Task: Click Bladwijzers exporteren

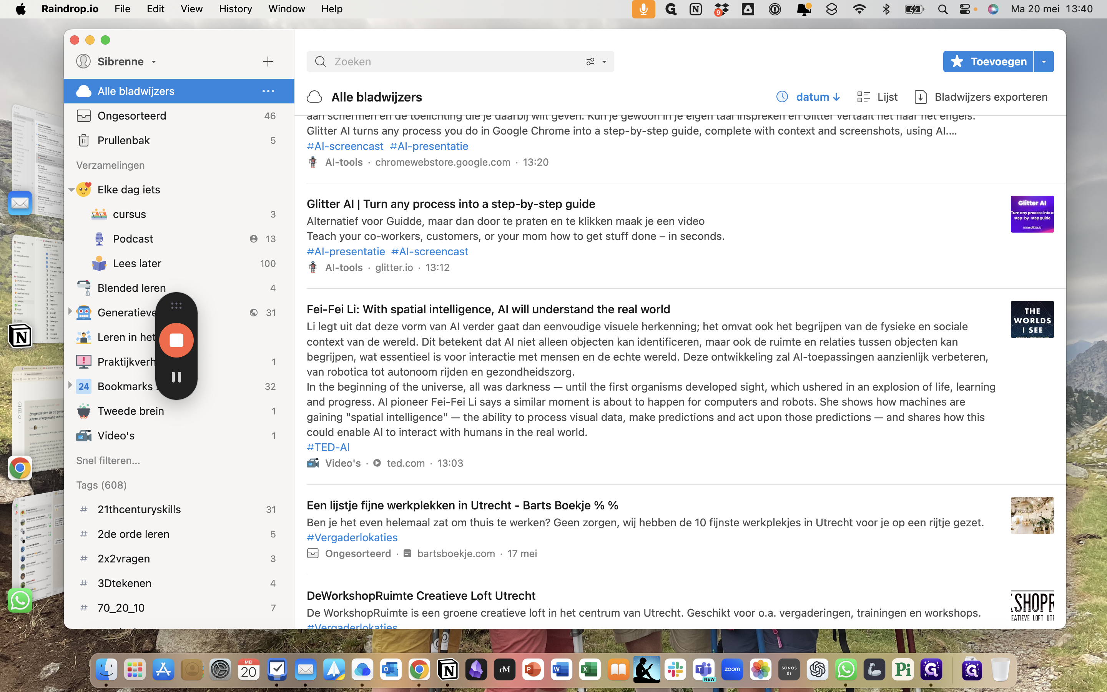Action: click(x=981, y=97)
